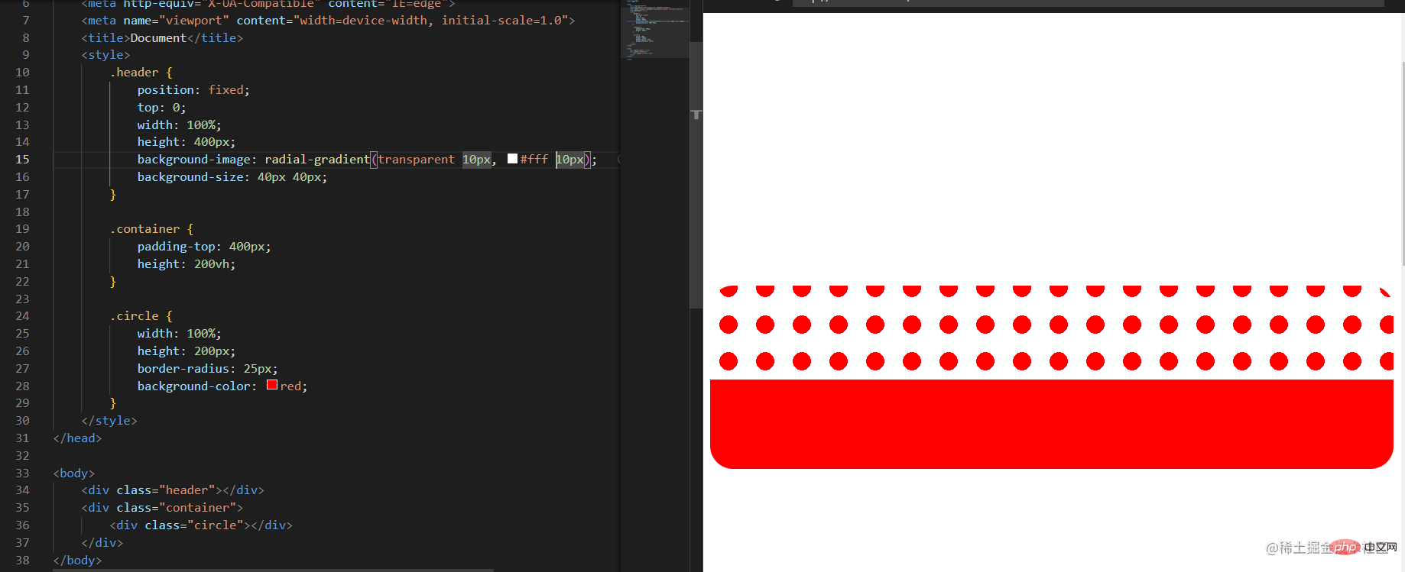The image size is (1405, 572).
Task: Click 'background-color' property on line 28
Action: (193, 386)
